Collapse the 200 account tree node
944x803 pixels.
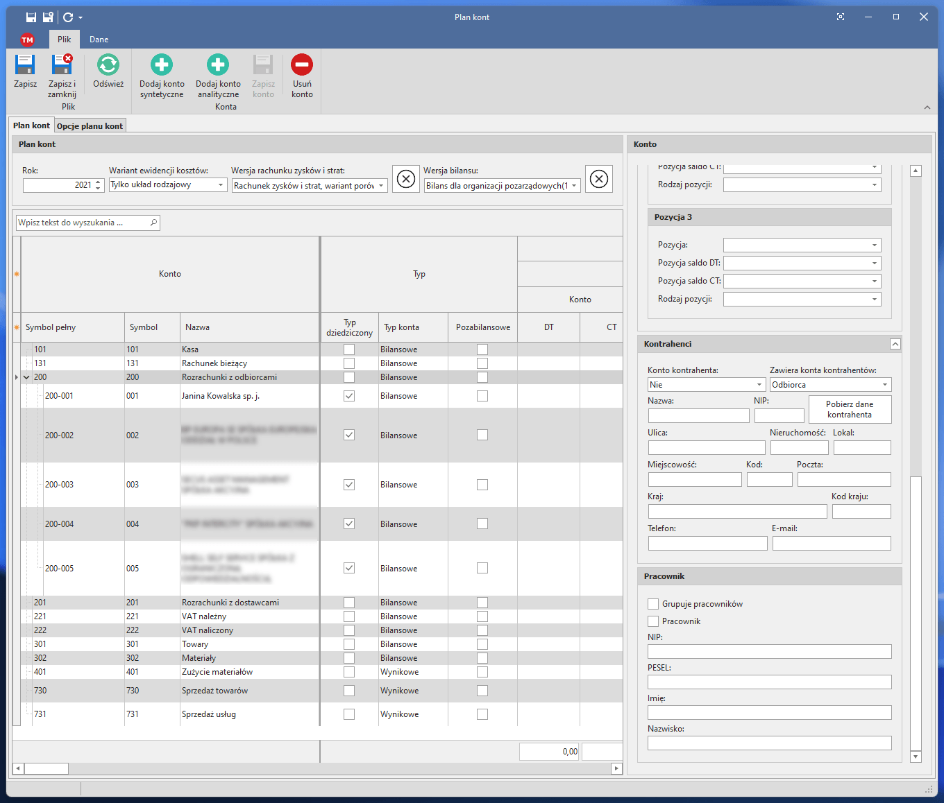27,377
